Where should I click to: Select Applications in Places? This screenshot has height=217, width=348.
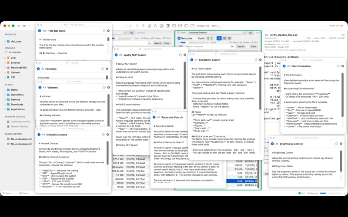pyautogui.click(x=18, y=109)
